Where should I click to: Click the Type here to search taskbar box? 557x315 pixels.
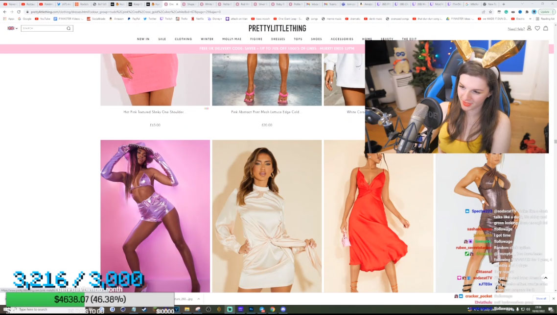pyautogui.click(x=34, y=309)
